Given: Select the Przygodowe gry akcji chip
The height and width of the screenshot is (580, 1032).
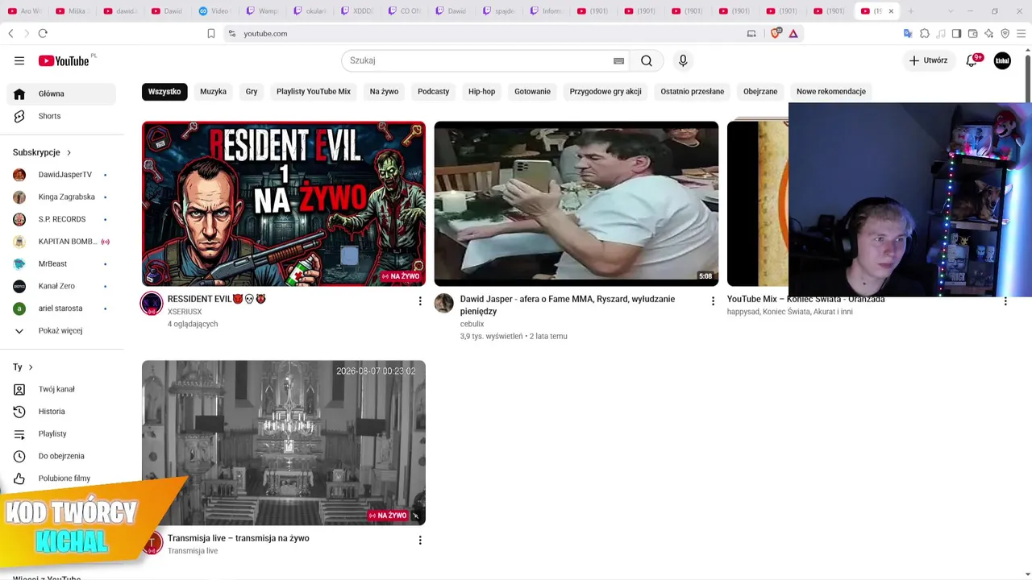Looking at the screenshot, I should (x=605, y=92).
